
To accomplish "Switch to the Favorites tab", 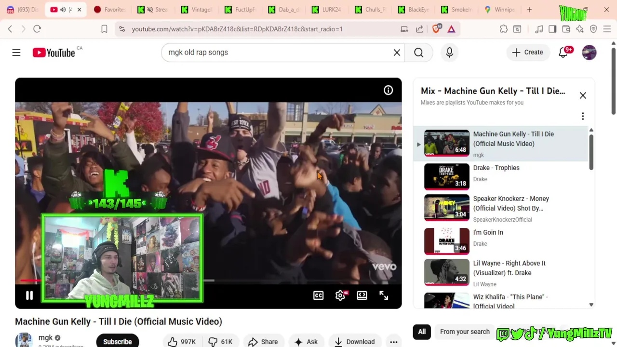I will point(110,10).
